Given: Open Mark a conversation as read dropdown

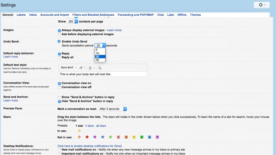Looking at the screenshot, I should click(x=112, y=109).
